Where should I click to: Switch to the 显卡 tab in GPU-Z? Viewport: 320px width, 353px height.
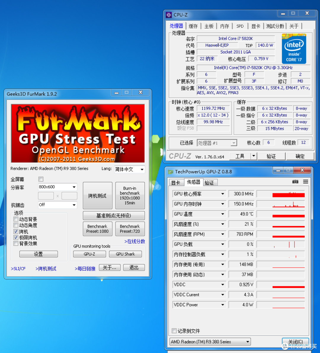[176, 183]
